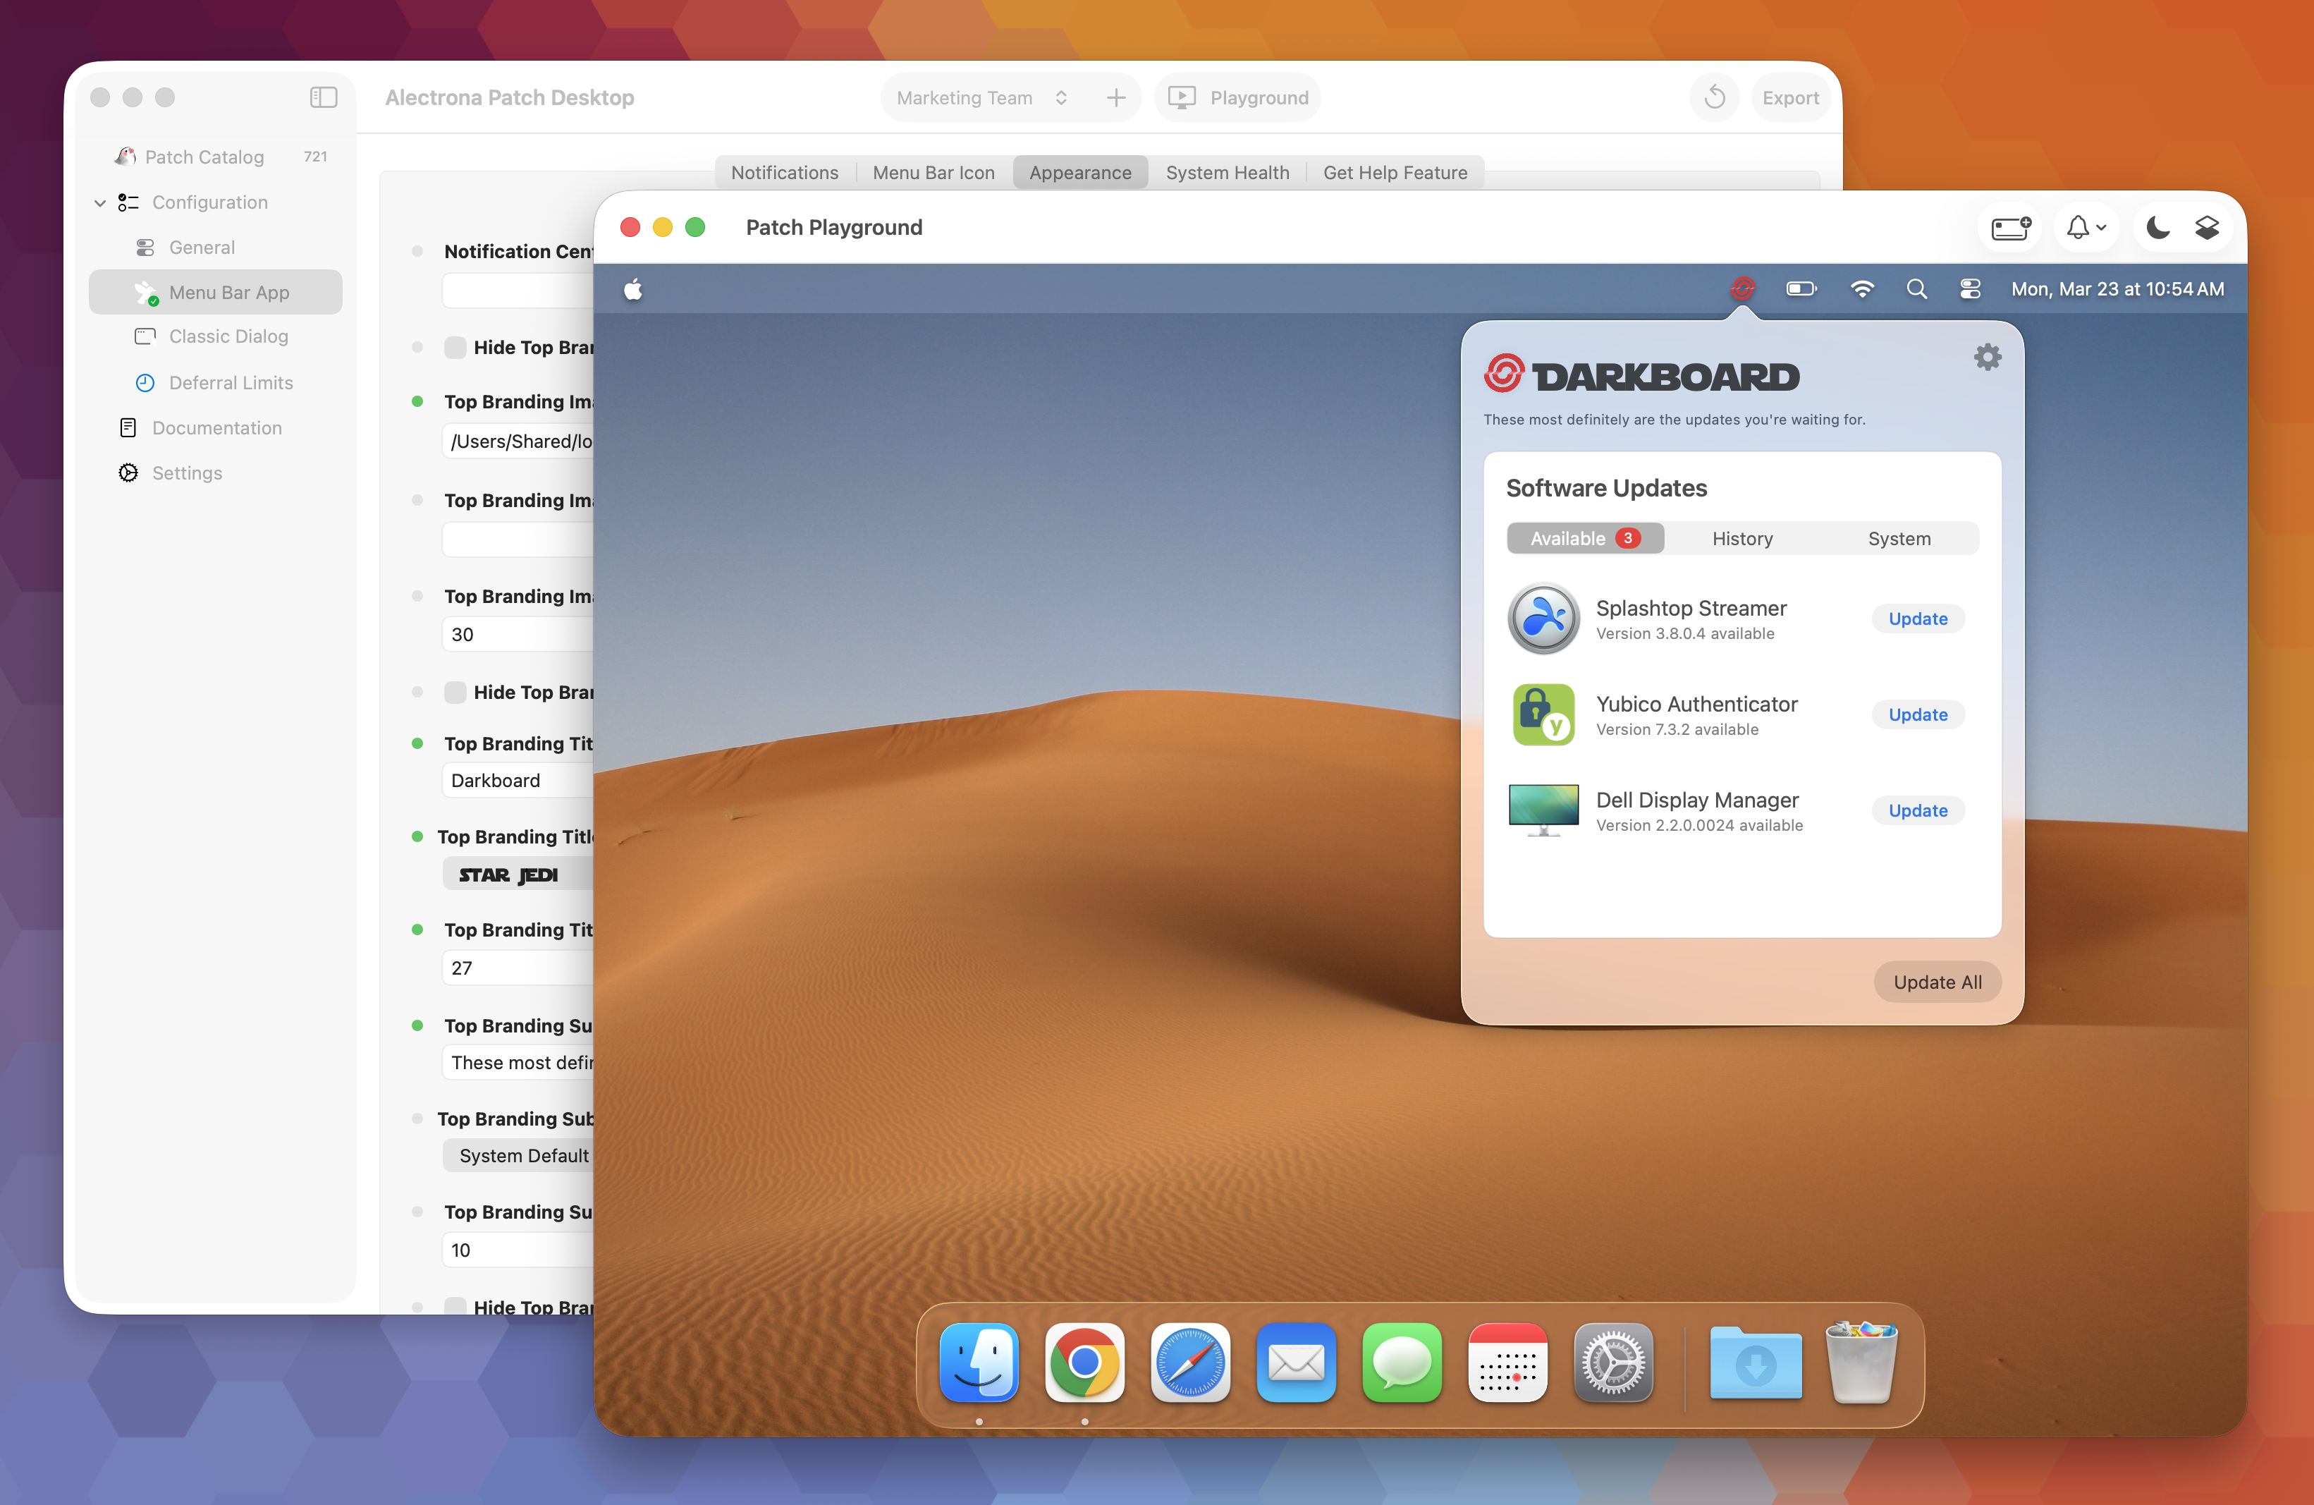Viewport: 2314px width, 1505px height.
Task: Check Hide Top Branding box above Darkboard title
Action: tap(455, 693)
